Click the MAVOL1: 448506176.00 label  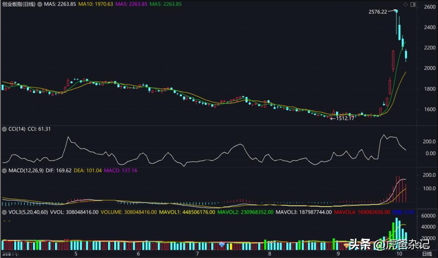click(187, 212)
